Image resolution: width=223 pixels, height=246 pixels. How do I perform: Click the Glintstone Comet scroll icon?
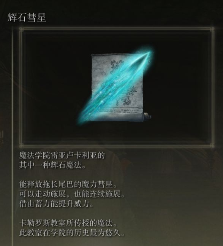pos(115,86)
